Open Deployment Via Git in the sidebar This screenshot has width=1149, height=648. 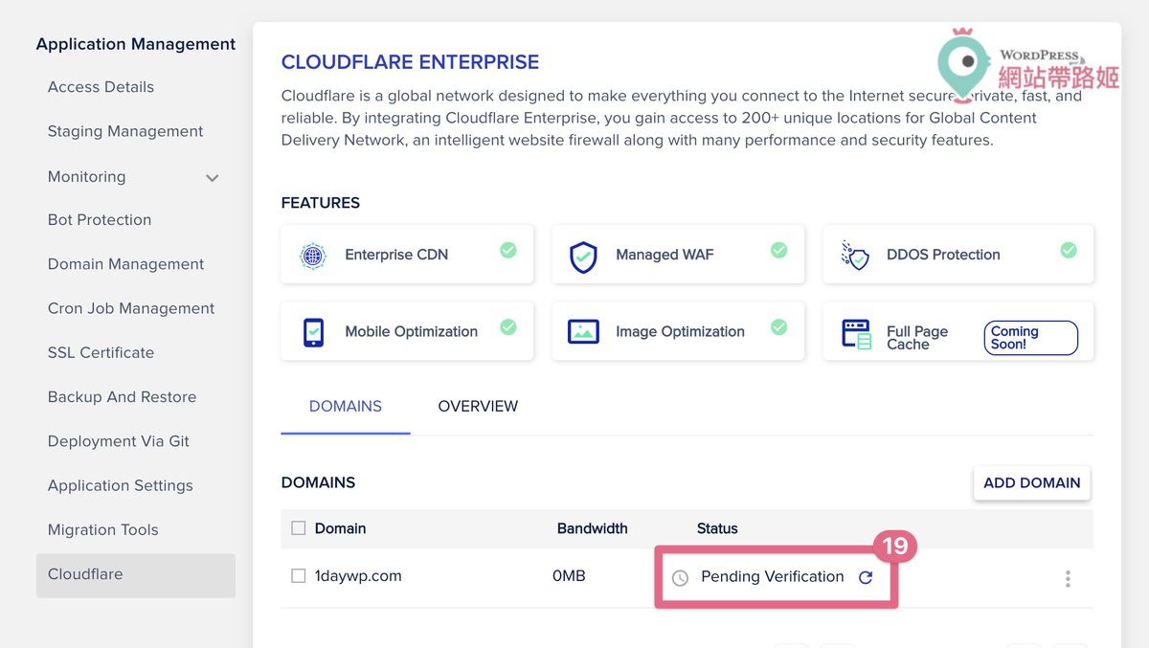click(119, 441)
